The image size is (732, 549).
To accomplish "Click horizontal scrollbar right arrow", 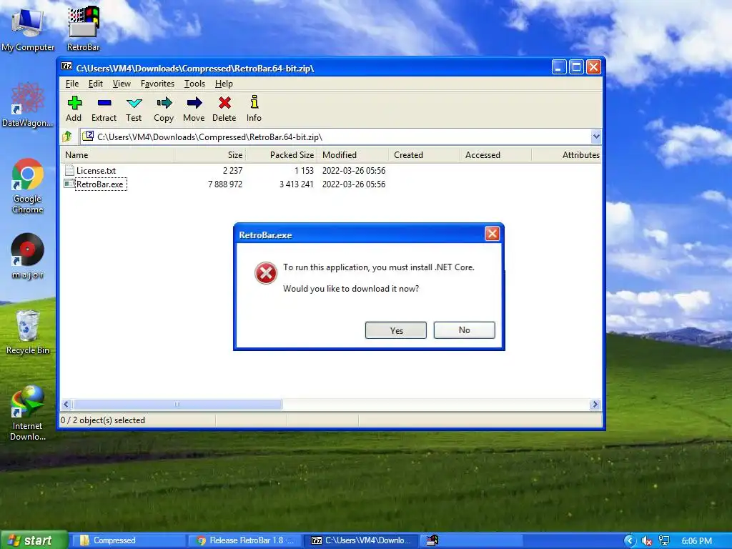I will [x=595, y=405].
